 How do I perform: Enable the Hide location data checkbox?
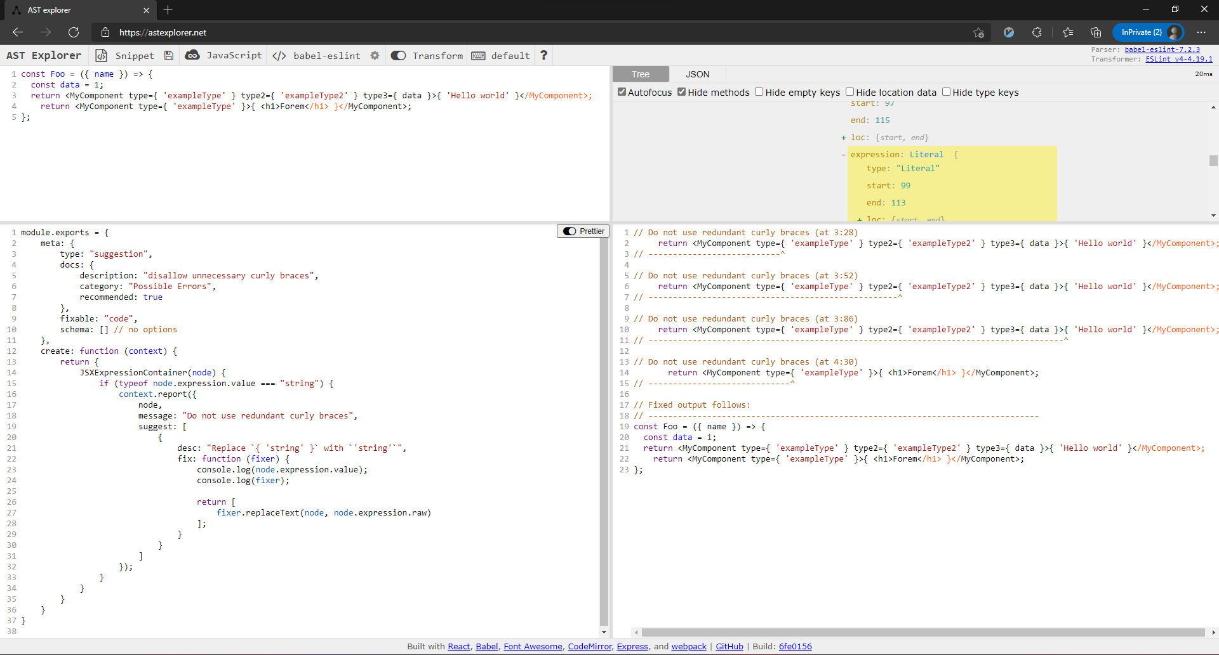[x=850, y=91]
